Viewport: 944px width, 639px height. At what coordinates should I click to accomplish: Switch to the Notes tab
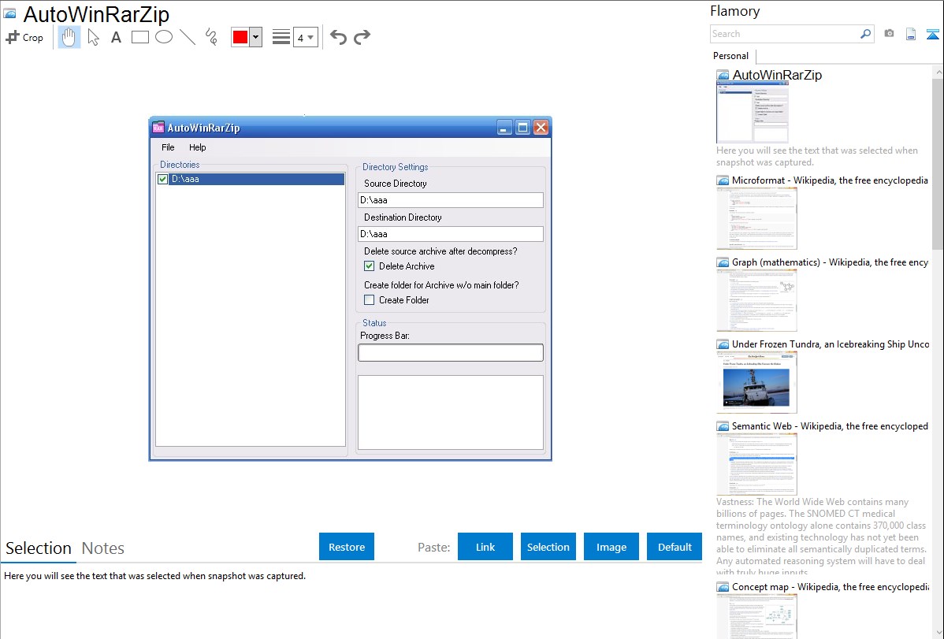coord(103,548)
